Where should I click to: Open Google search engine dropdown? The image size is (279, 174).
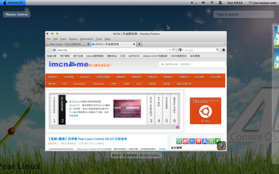tap(181, 50)
